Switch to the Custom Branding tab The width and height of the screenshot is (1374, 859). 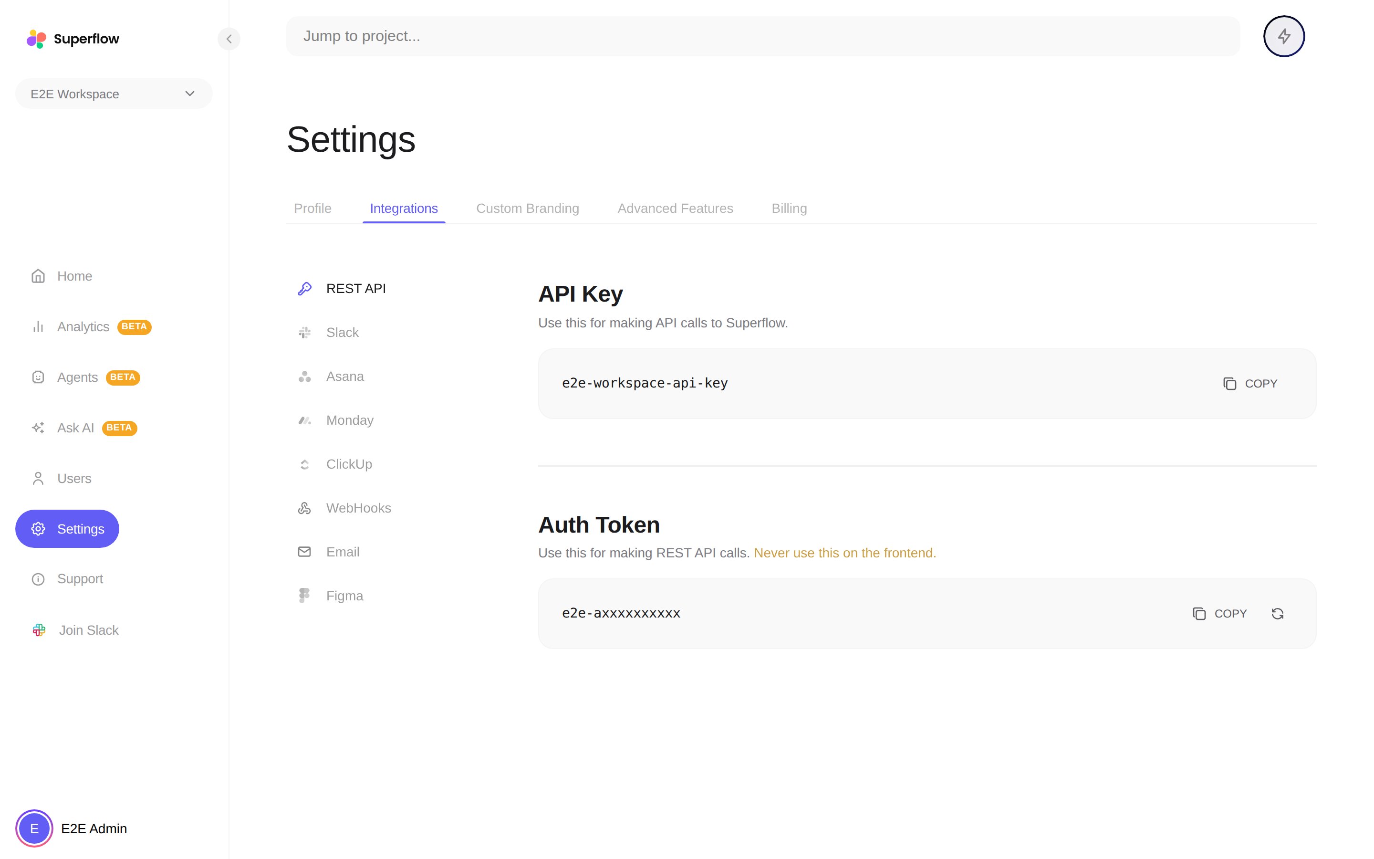pyautogui.click(x=528, y=209)
